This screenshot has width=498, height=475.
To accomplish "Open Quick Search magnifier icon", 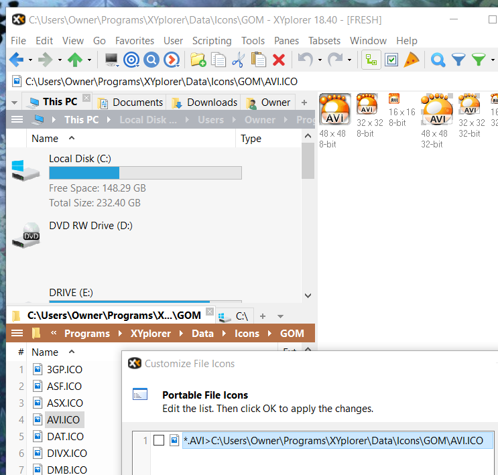I will 438,60.
